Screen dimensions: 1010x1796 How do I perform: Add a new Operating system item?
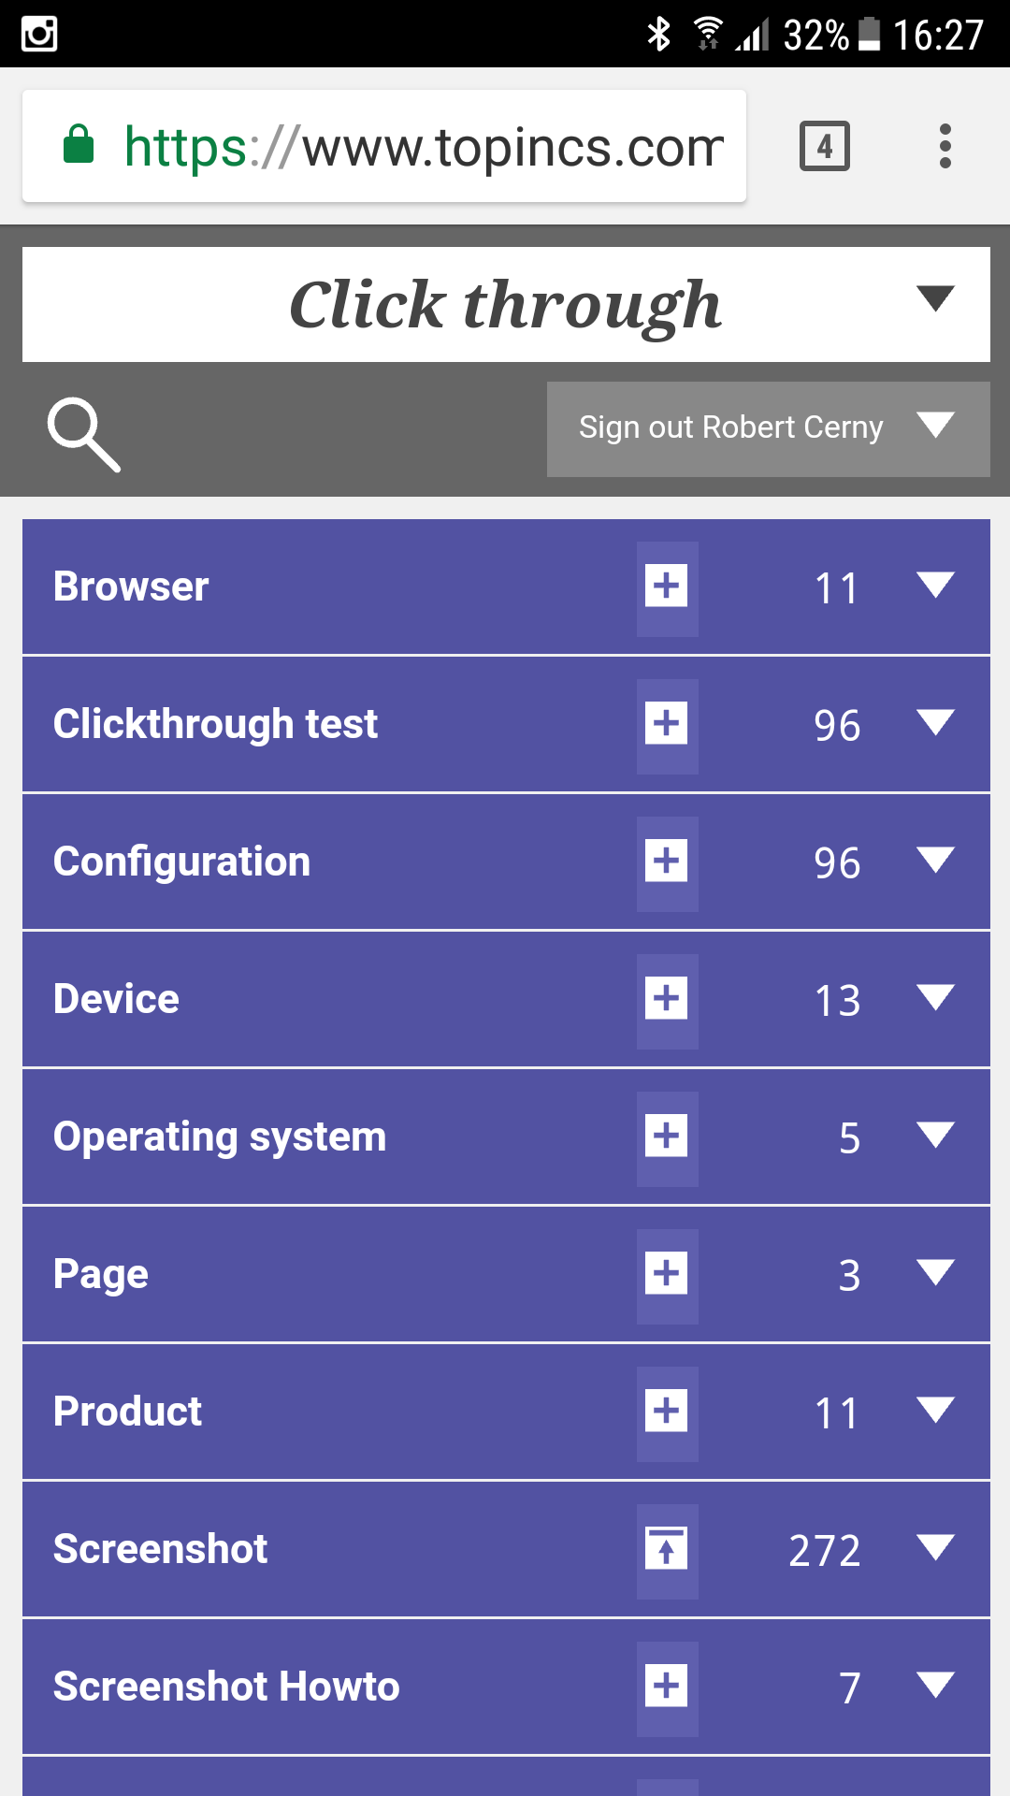click(667, 1137)
